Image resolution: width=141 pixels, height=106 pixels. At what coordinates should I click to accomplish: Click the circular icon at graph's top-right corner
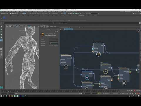(x=139, y=31)
